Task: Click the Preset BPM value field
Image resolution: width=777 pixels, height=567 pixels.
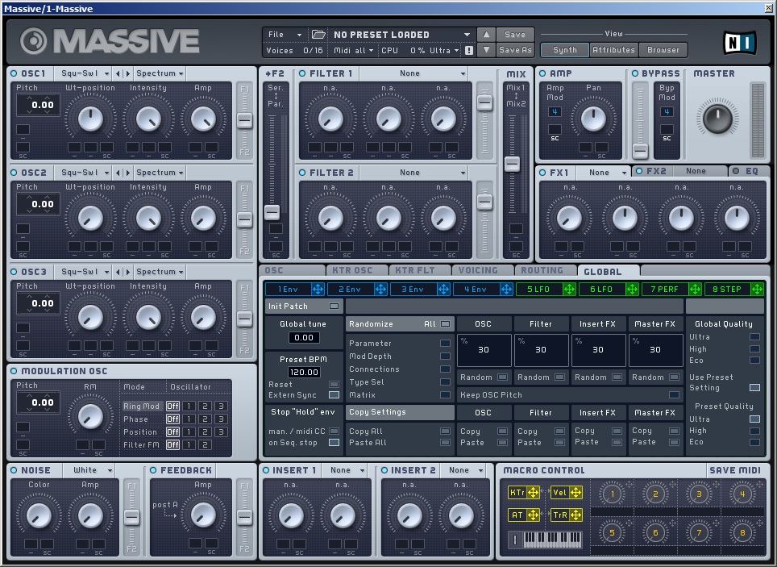Action: pyautogui.click(x=304, y=372)
